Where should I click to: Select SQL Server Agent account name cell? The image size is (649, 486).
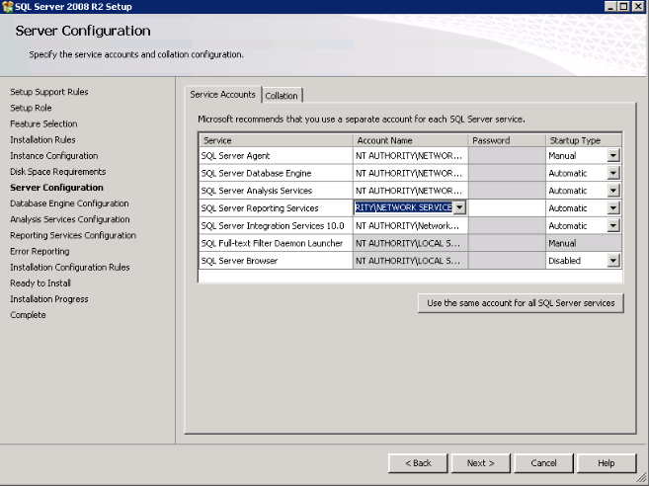pos(410,156)
